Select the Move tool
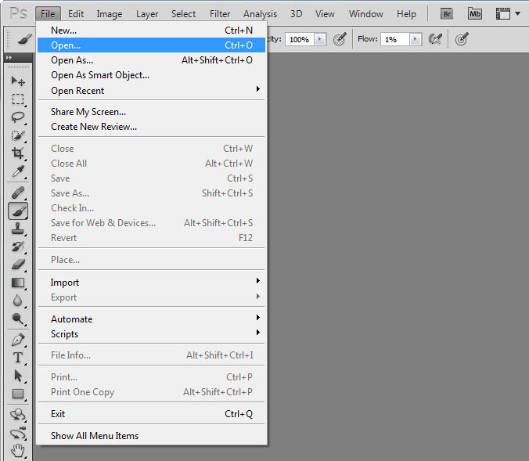 click(18, 81)
